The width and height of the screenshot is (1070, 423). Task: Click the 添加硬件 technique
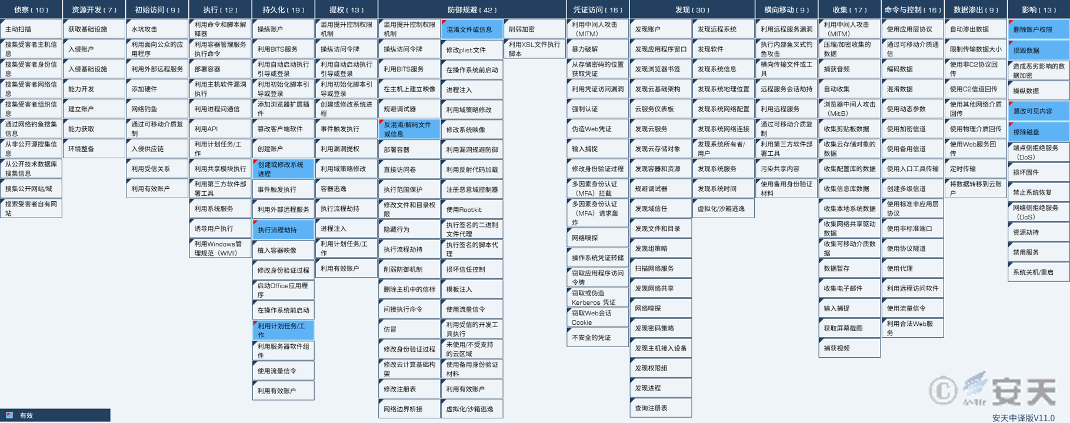pyautogui.click(x=157, y=89)
